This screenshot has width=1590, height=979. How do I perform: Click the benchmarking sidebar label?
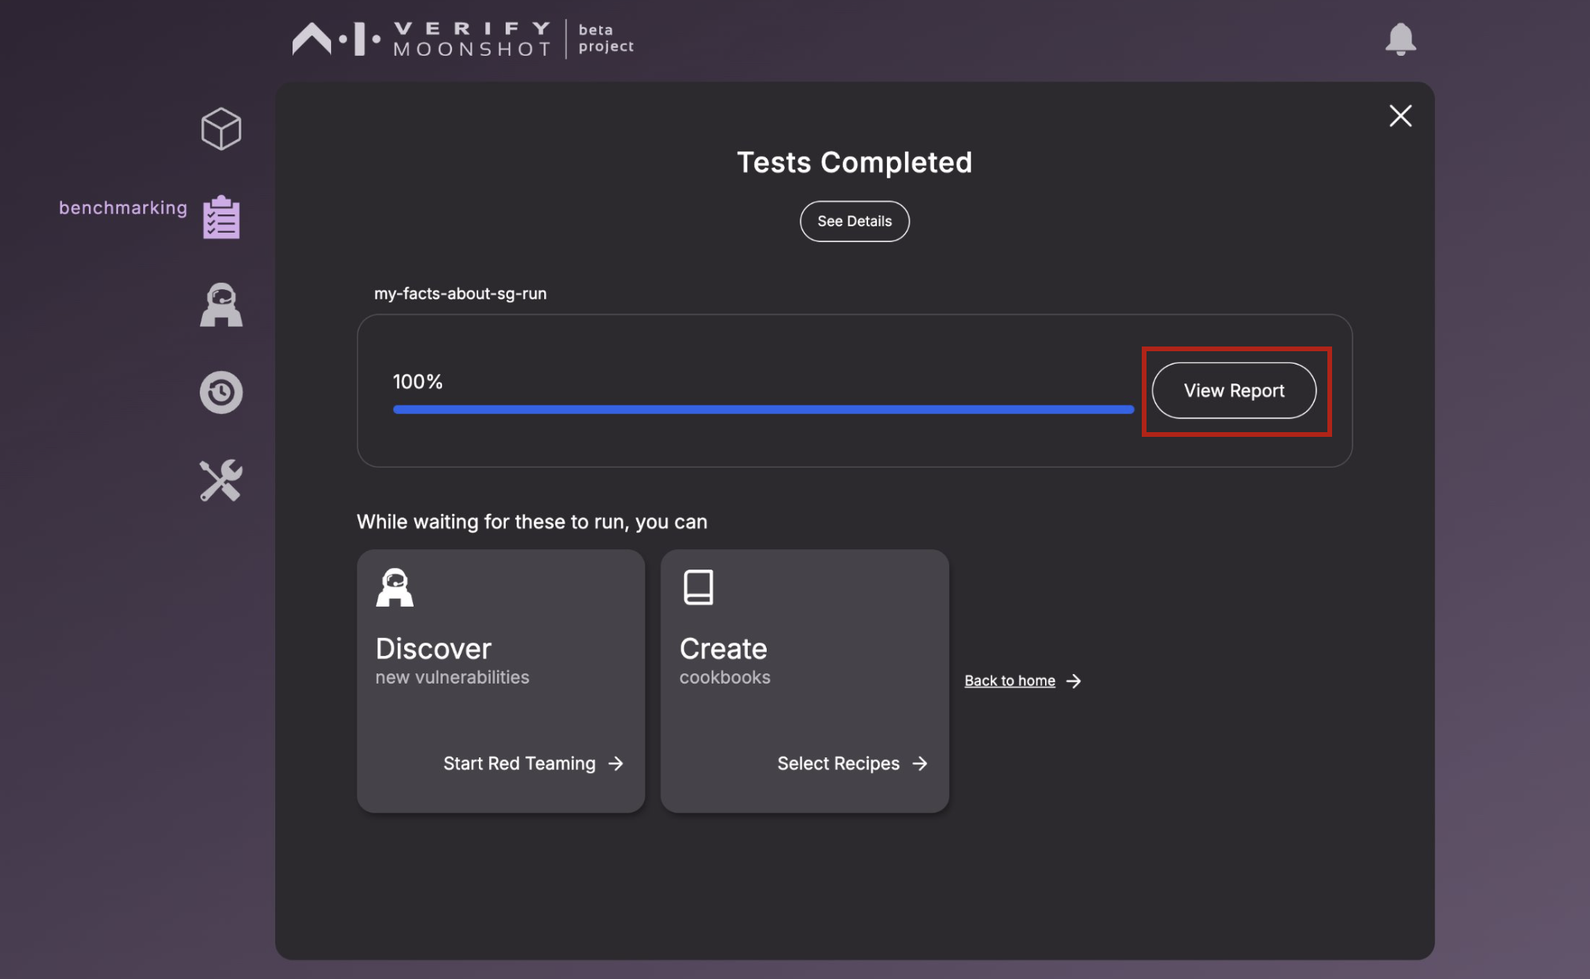pyautogui.click(x=123, y=208)
